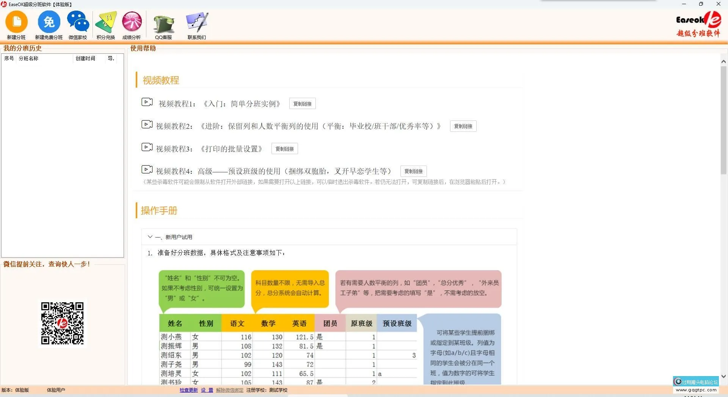Image resolution: width=728 pixels, height=397 pixels.
Task: Click the WeChat QR code image
Action: pos(63,323)
